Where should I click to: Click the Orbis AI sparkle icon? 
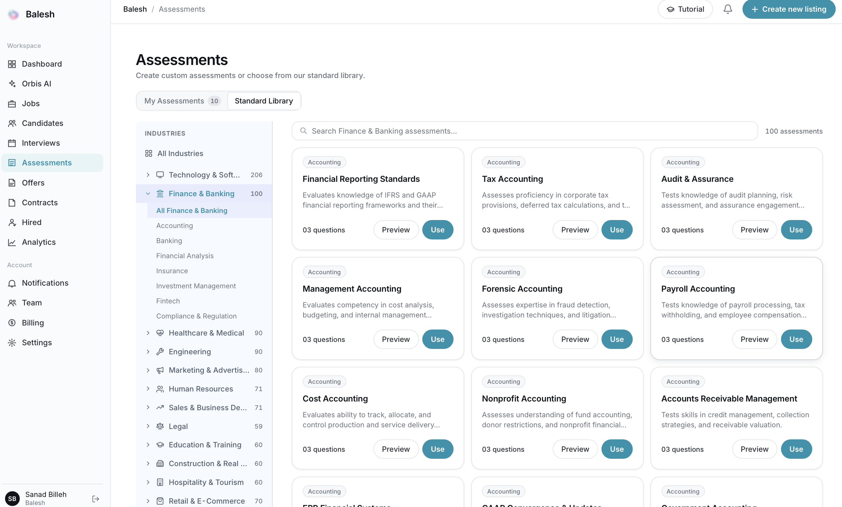click(x=12, y=84)
